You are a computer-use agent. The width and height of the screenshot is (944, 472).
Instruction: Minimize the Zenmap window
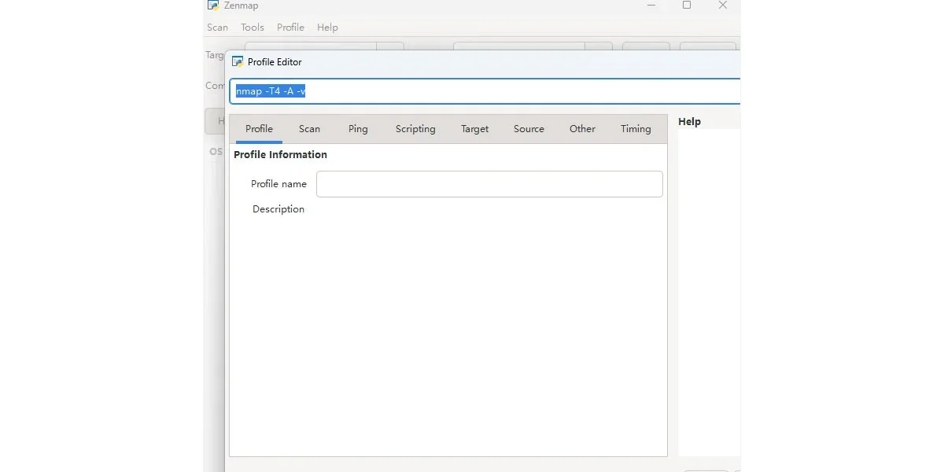click(x=651, y=6)
